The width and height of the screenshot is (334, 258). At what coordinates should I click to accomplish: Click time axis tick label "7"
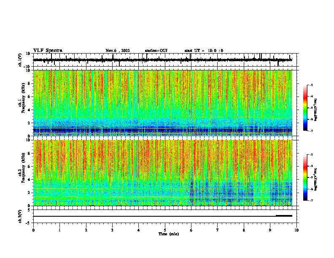coord(218,230)
